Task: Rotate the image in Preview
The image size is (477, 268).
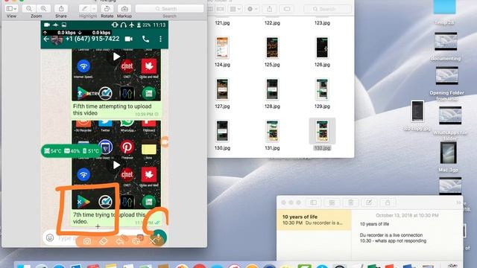Action: (107, 9)
